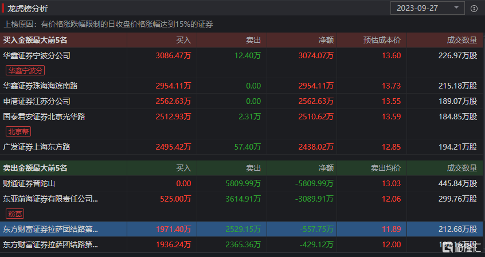
Task: Click net amount -429.12万
Action: coord(316,244)
